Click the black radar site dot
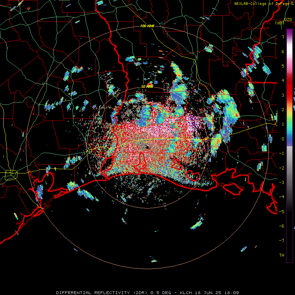This screenshot has width=295, height=295. (x=147, y=147)
